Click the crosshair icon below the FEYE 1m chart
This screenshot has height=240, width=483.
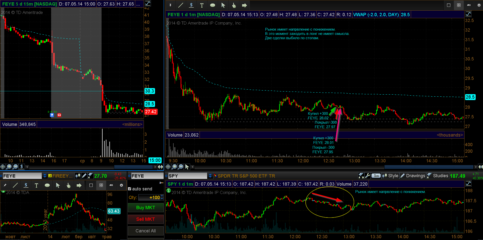(x=168, y=167)
